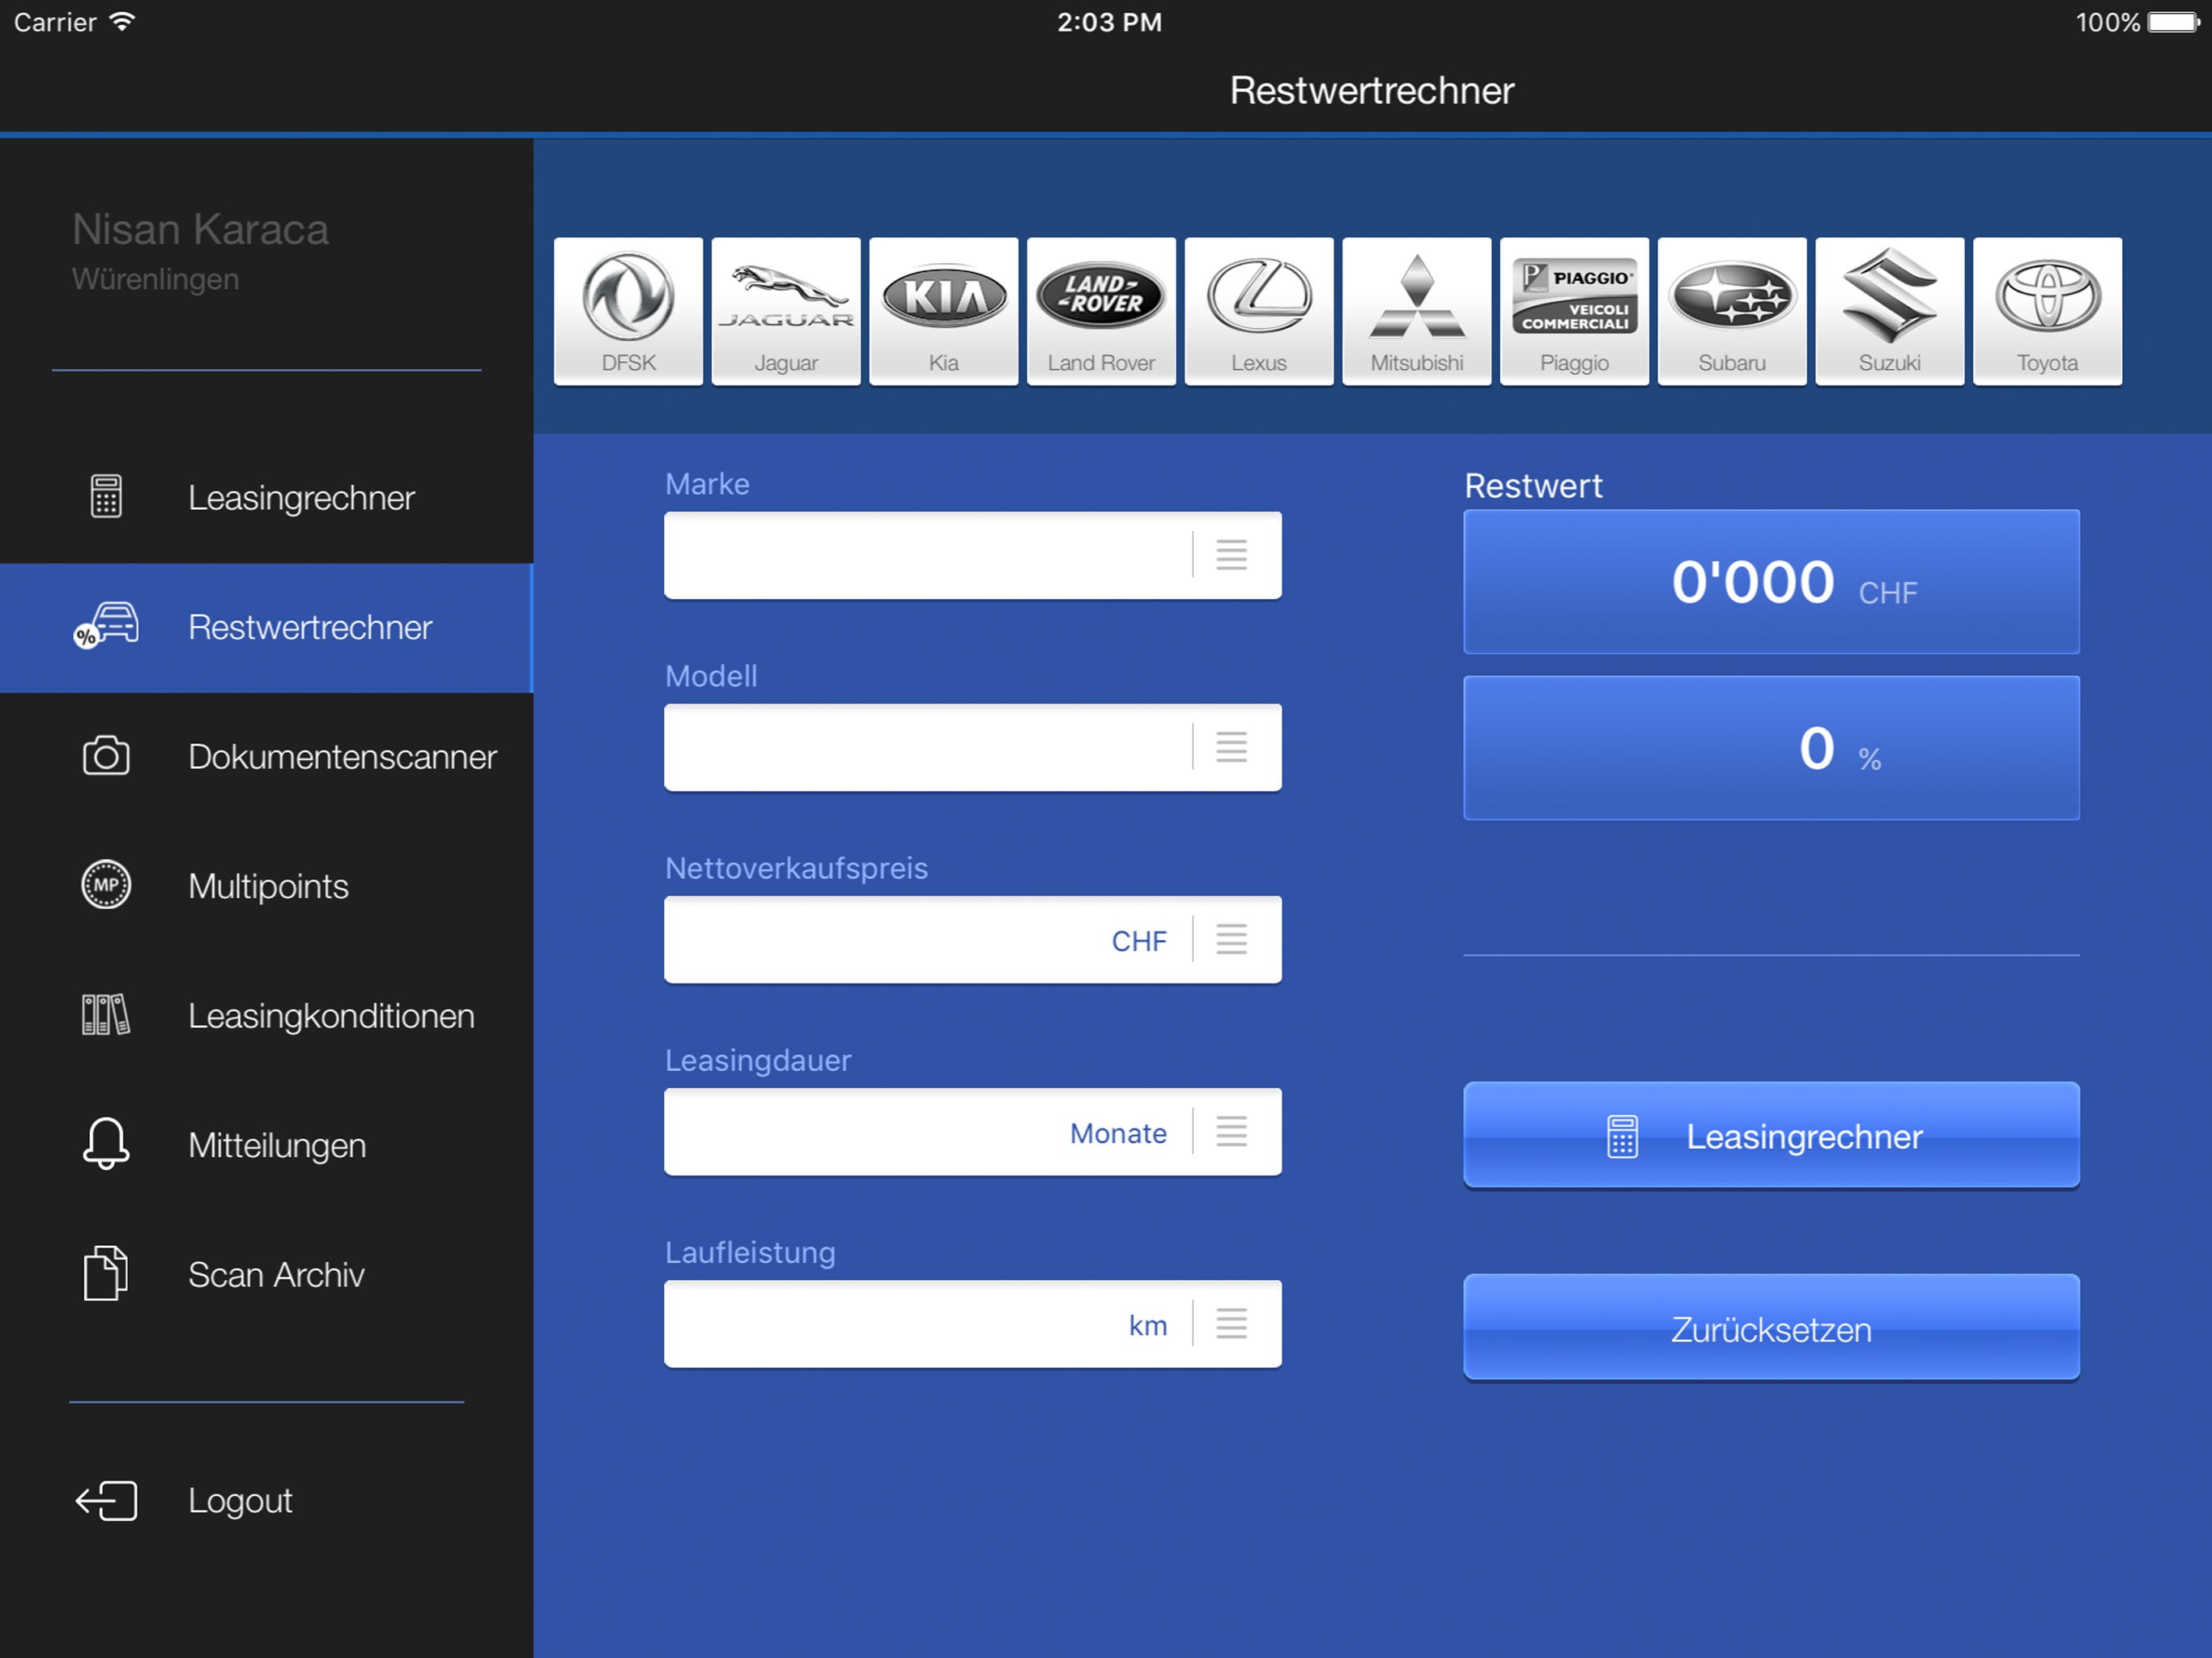Click the Laufleistung field label
The width and height of the screenshot is (2212, 1658).
750,1253
